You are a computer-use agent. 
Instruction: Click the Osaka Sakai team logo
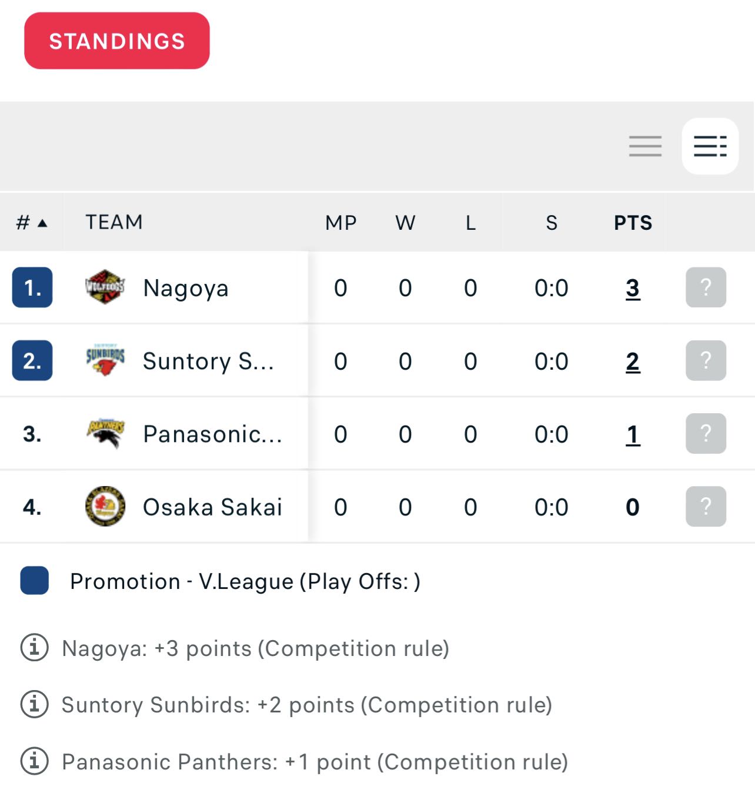tap(105, 506)
